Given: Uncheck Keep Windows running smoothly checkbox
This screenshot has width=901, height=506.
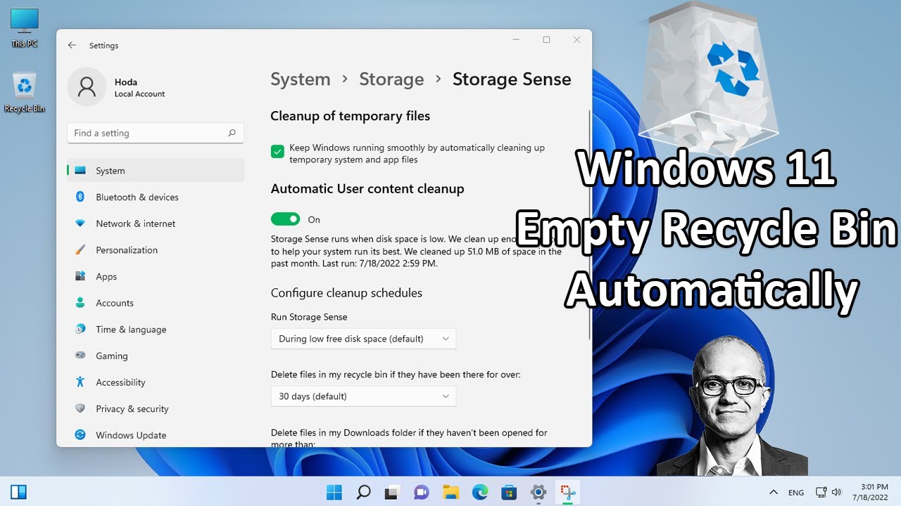Looking at the screenshot, I should (x=277, y=151).
